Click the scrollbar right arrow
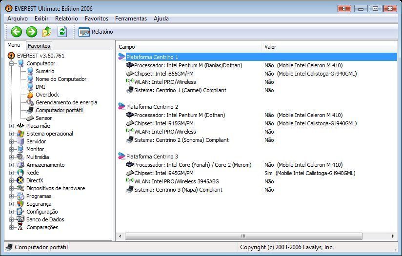 393,236
